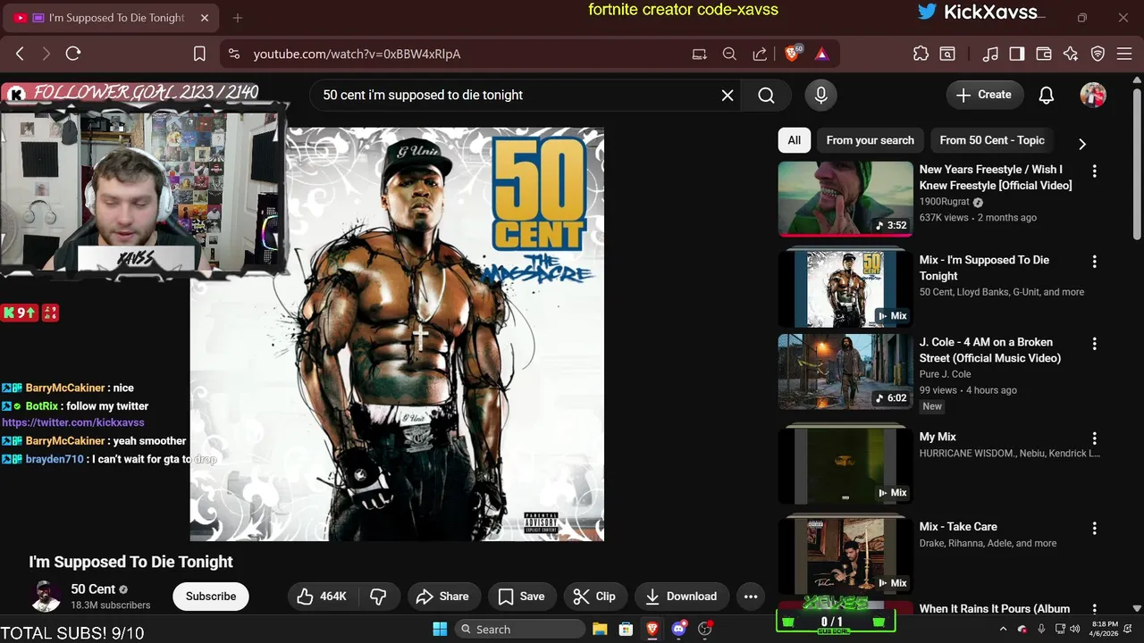Toggle the browser sidebar panel
This screenshot has width=1144, height=643.
tap(1017, 54)
